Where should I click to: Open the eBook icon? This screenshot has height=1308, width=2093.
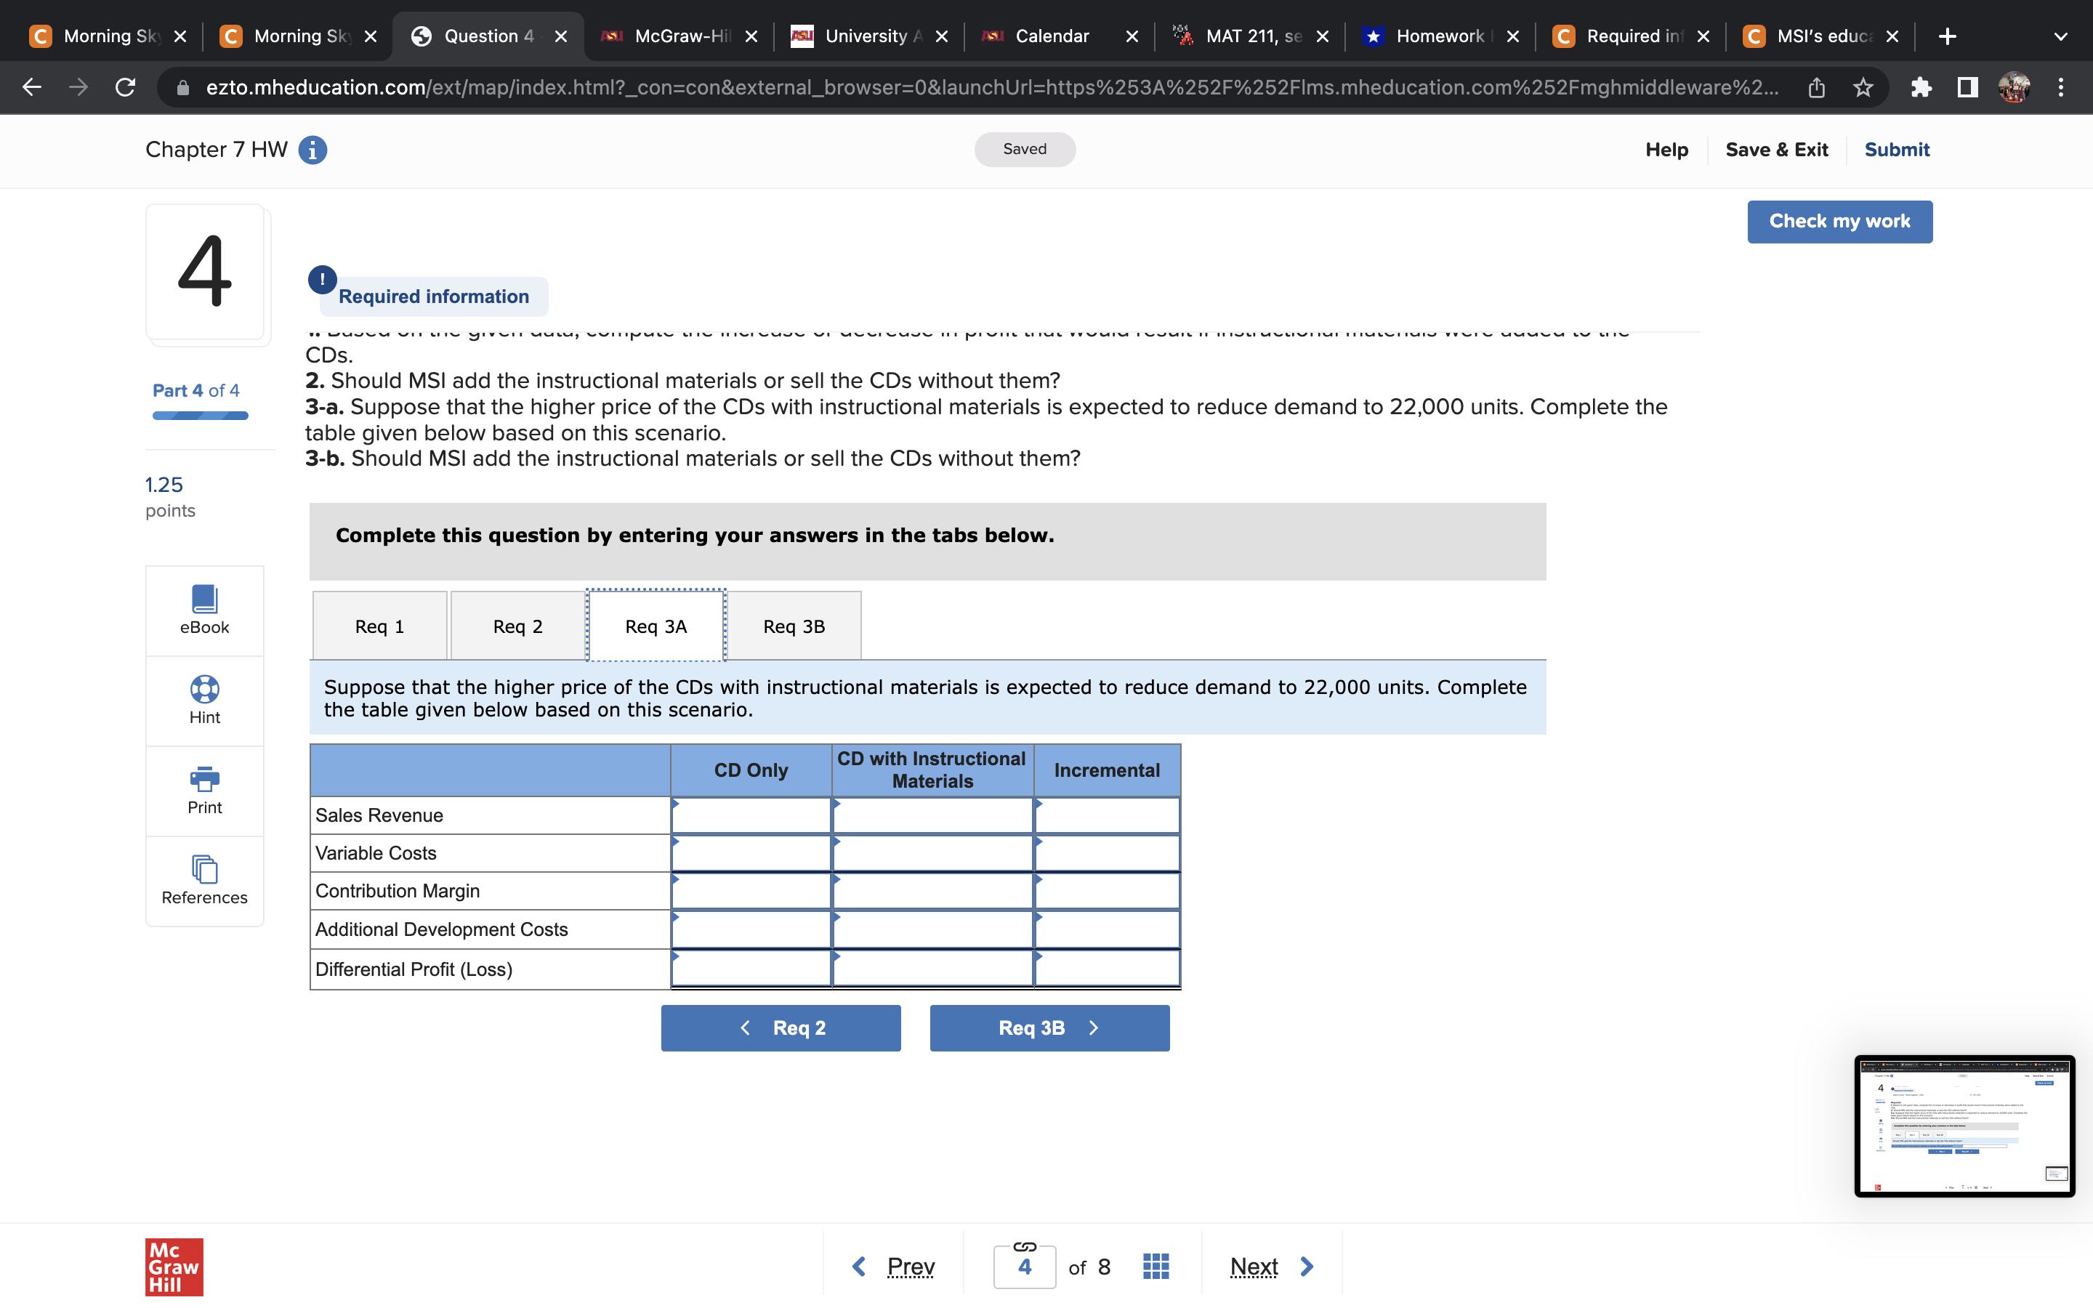204,599
